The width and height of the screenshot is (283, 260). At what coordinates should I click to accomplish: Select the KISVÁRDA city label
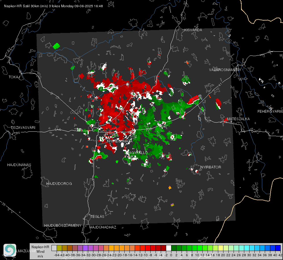pos(193,30)
